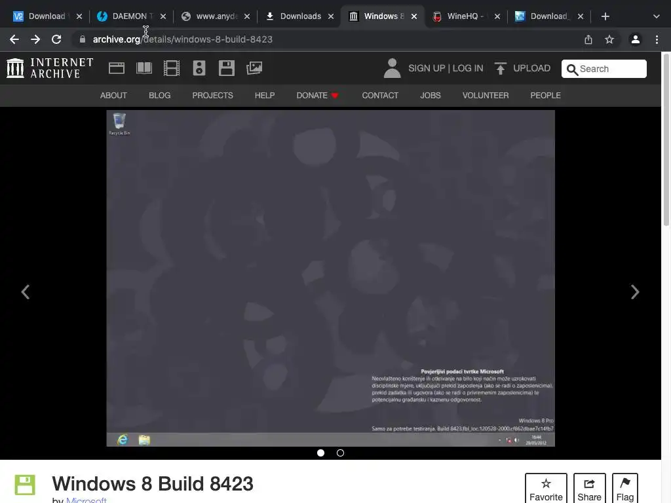Share this item

point(589,489)
